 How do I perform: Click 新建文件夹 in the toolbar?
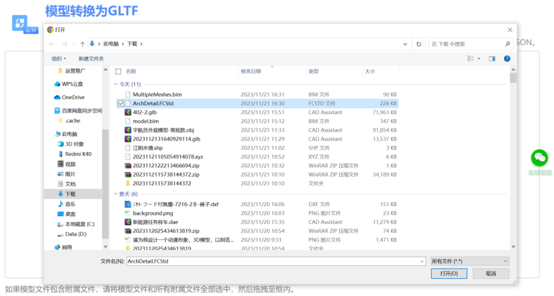tap(91, 59)
